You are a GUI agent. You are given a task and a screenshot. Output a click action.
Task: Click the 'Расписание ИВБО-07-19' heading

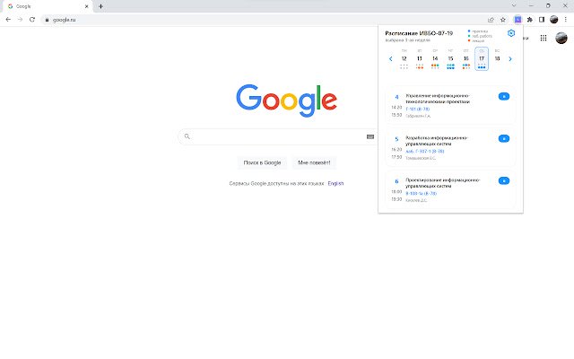[419, 33]
